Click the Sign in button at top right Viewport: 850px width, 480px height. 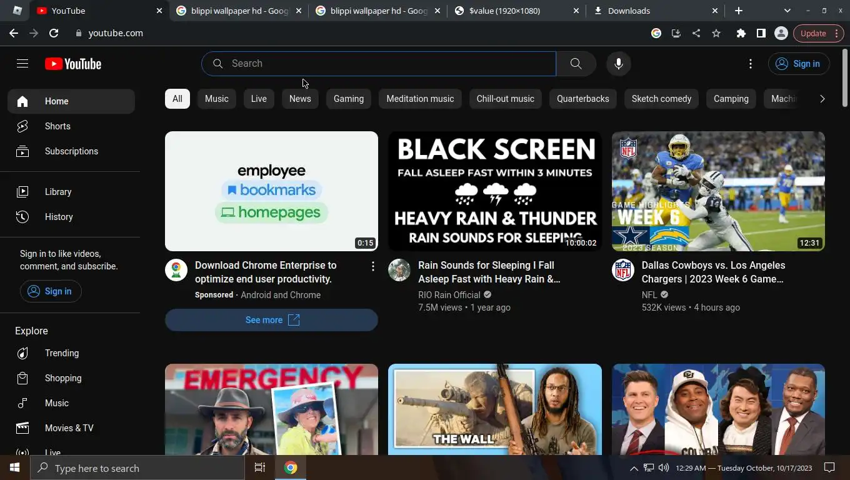tap(799, 64)
